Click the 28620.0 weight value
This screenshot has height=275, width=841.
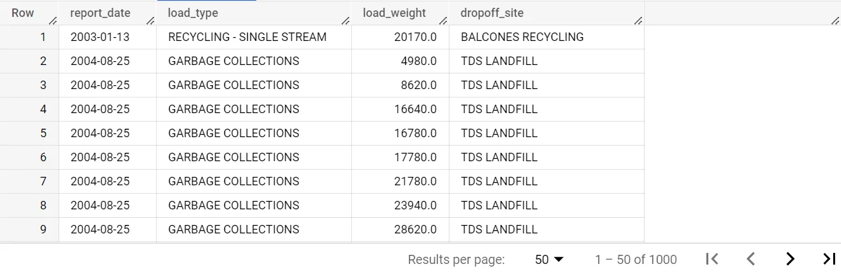coord(415,229)
